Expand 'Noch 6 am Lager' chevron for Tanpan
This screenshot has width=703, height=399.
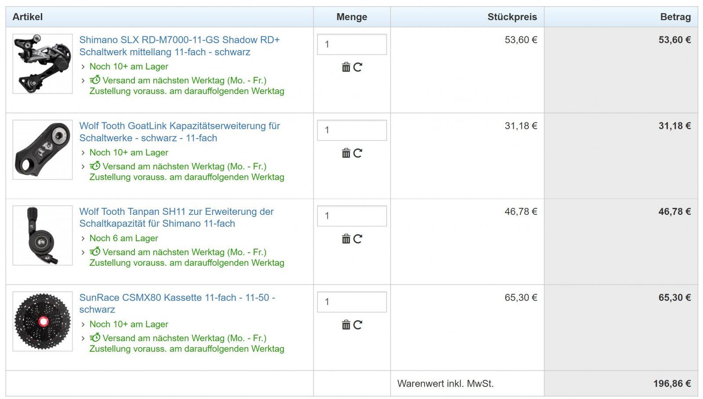83,239
